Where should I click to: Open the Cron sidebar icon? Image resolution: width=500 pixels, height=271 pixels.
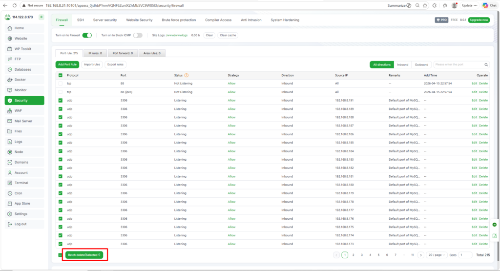(10, 193)
